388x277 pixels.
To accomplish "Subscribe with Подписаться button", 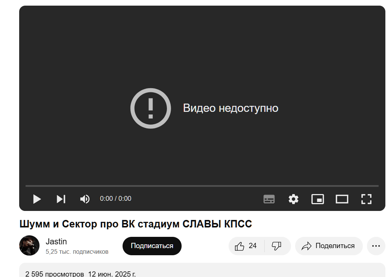I will pos(152,246).
